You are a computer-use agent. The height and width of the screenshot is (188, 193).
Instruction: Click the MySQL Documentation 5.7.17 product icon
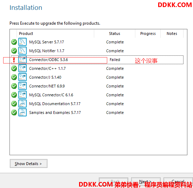tap(22, 104)
